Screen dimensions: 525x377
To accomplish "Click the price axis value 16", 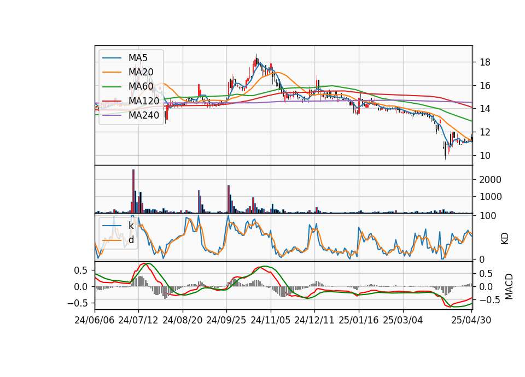I will 485,86.
